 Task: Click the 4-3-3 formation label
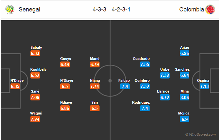(99, 9)
